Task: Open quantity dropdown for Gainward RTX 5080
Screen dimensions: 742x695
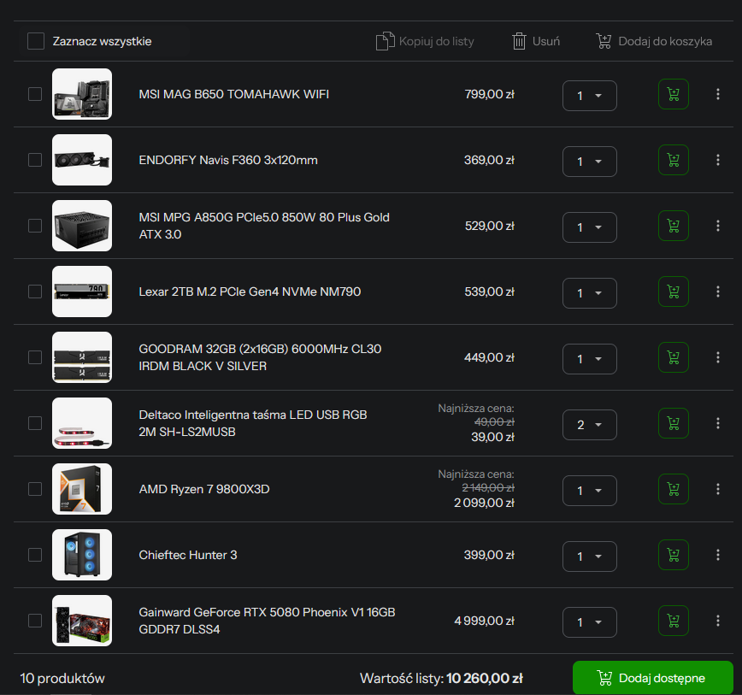Action: pos(590,621)
